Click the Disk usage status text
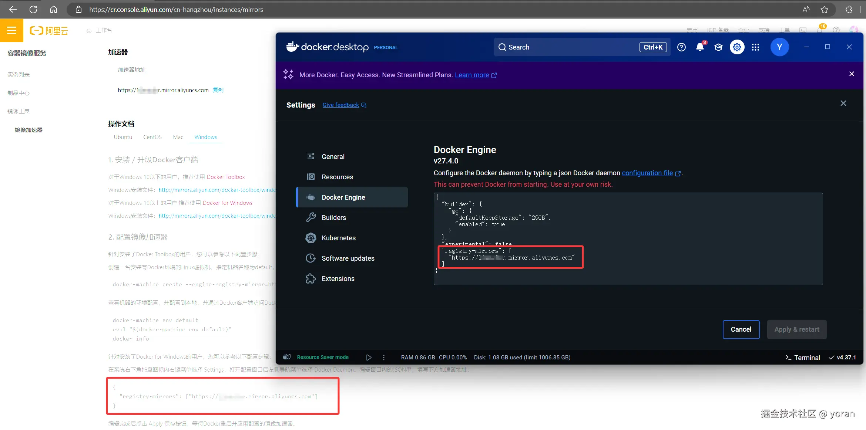Viewport: 866px width, 430px height. coord(522,358)
